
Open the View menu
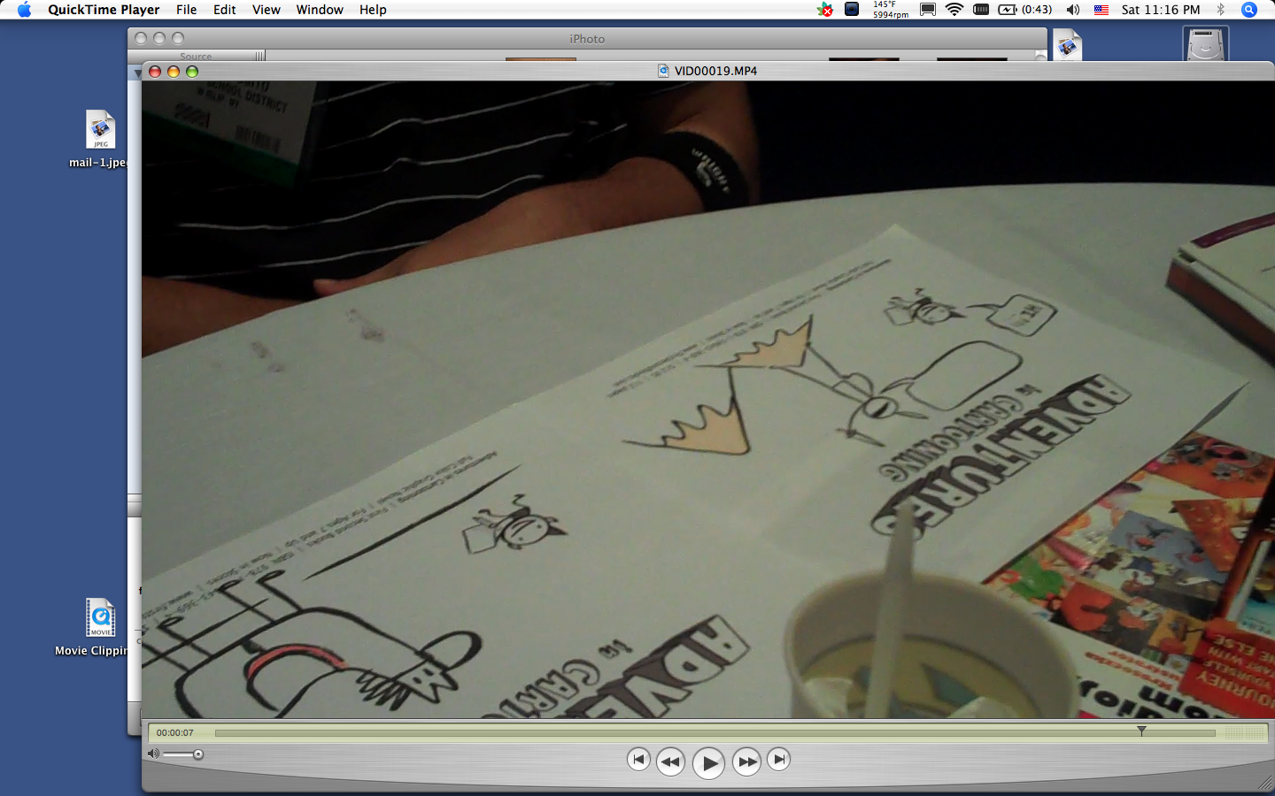266,10
